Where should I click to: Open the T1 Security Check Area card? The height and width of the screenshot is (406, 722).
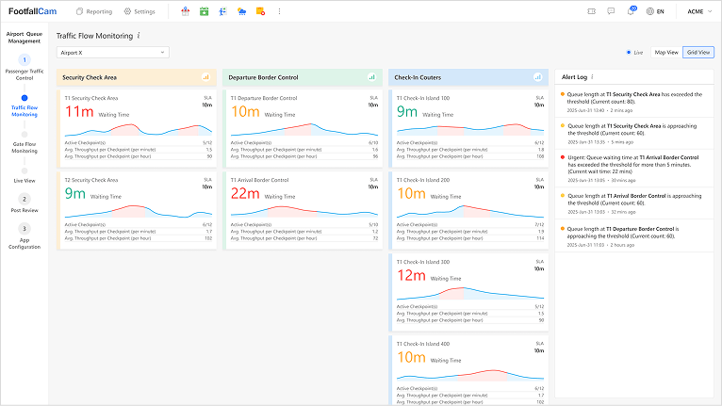(137, 128)
